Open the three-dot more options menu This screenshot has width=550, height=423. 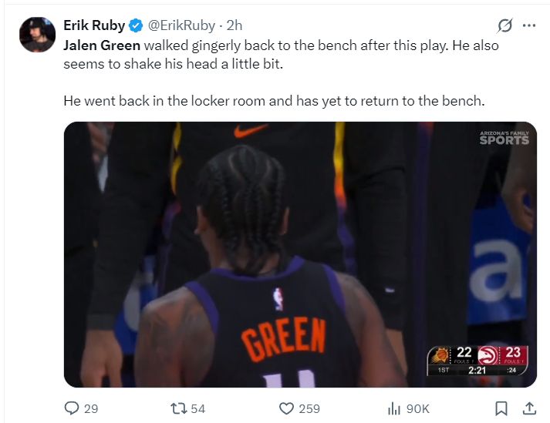coord(529,25)
